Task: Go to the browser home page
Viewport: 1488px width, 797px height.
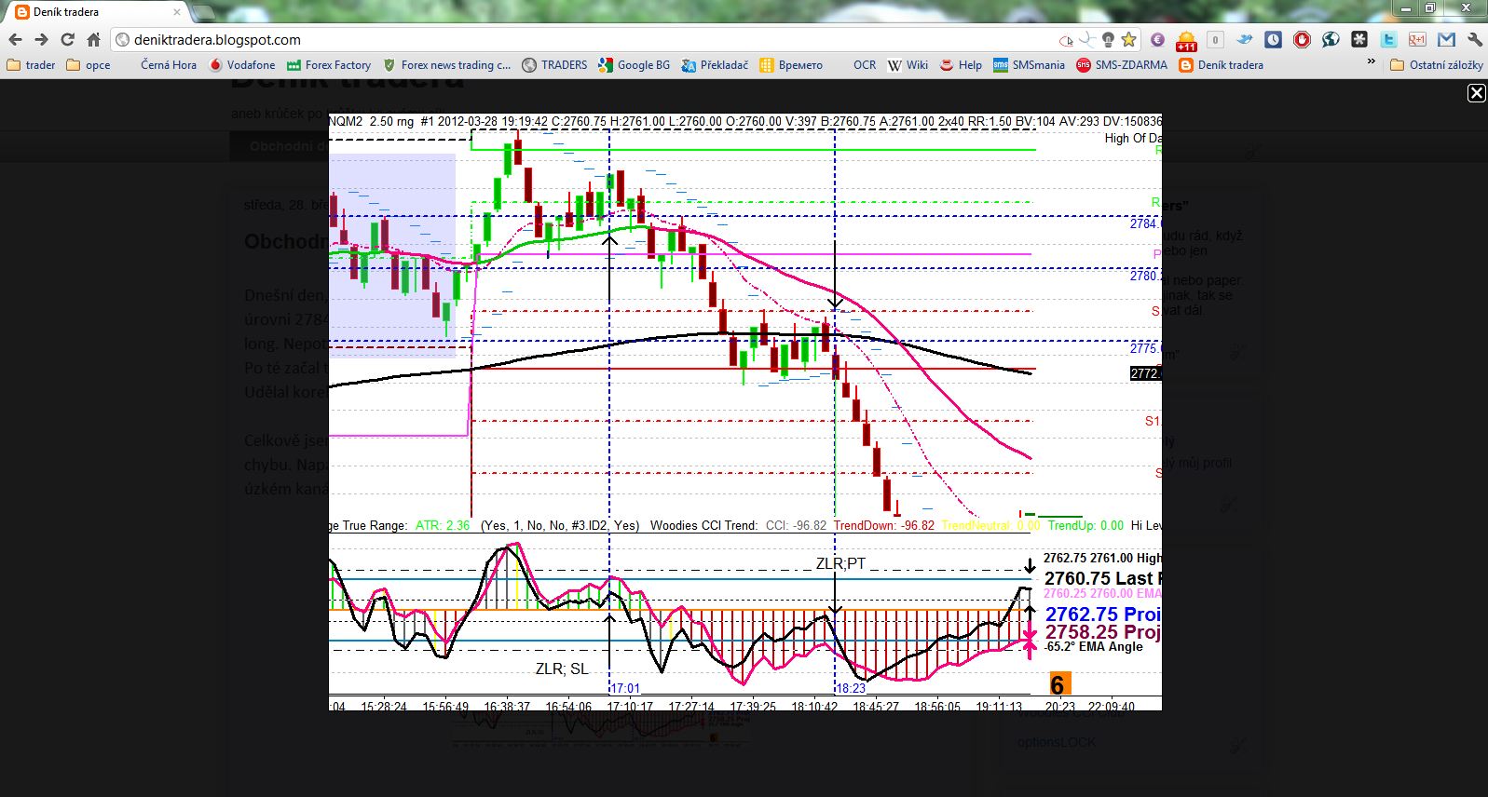Action: [93, 40]
